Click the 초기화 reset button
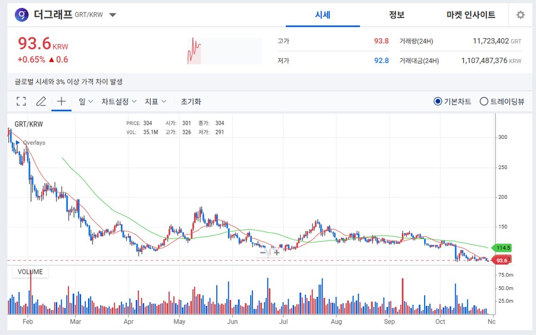Viewport: 536px width, 335px height. click(x=191, y=101)
